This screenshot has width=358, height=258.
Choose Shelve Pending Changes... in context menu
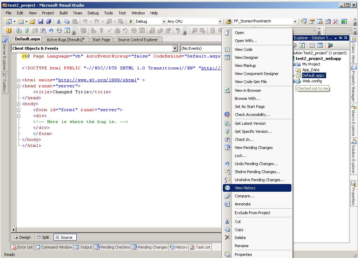[257, 172]
